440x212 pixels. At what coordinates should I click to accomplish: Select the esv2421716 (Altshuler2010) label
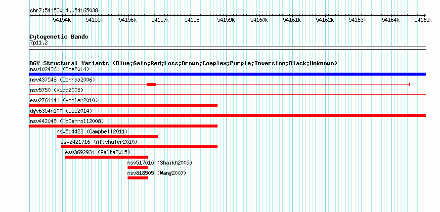99,142
